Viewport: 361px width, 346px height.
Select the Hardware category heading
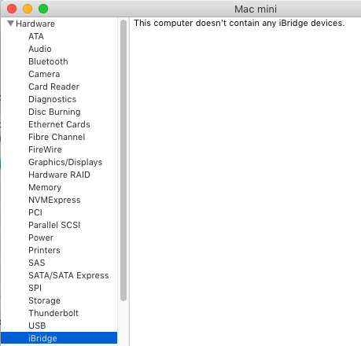click(35, 24)
